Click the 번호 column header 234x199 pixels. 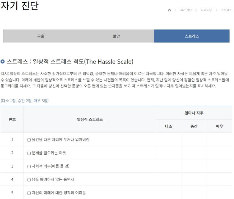click(x=12, y=119)
